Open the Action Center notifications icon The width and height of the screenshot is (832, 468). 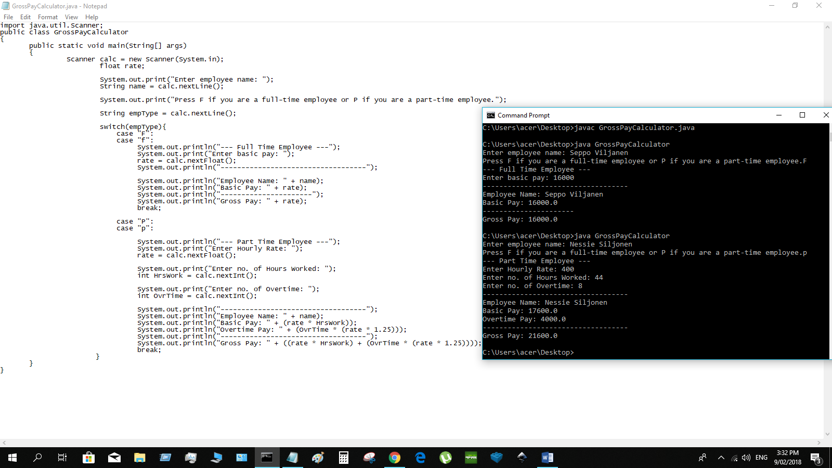pos(815,458)
